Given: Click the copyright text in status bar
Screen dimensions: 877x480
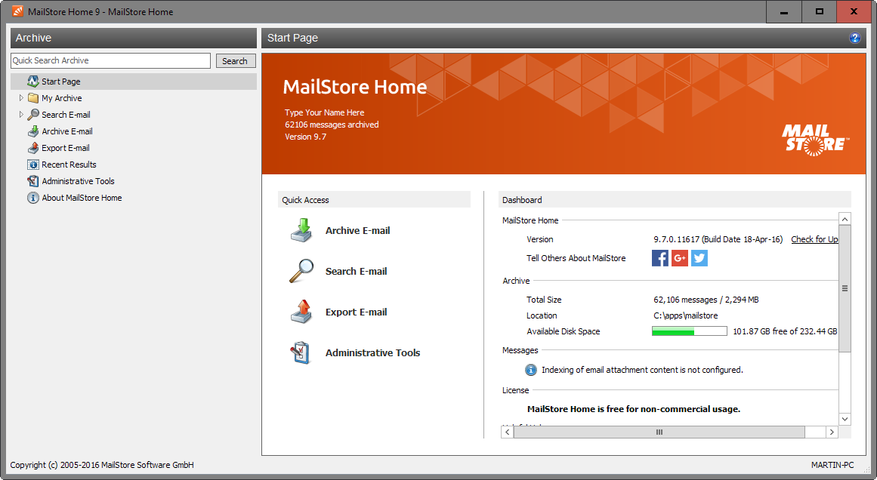Looking at the screenshot, I should point(102,465).
